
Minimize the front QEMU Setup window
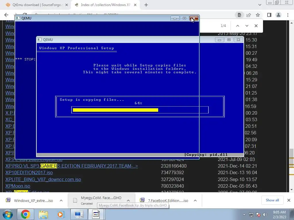219,40
